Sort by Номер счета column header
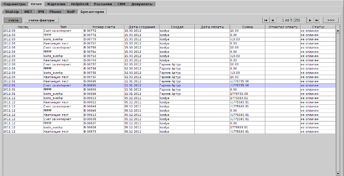 [103, 27]
